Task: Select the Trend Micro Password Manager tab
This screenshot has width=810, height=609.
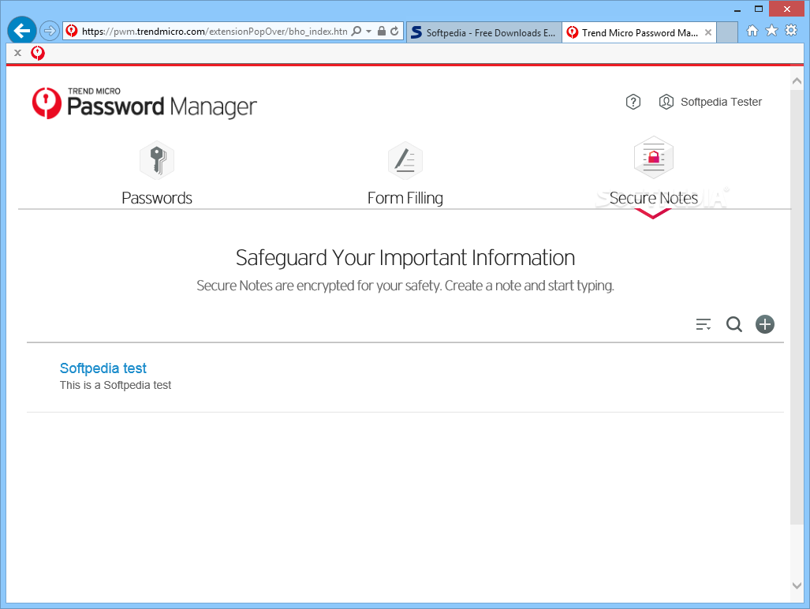Action: [x=639, y=32]
